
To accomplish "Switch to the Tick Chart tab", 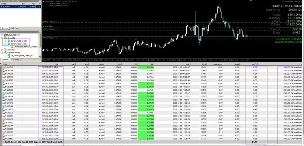I will pyautogui.click(x=15, y=28).
